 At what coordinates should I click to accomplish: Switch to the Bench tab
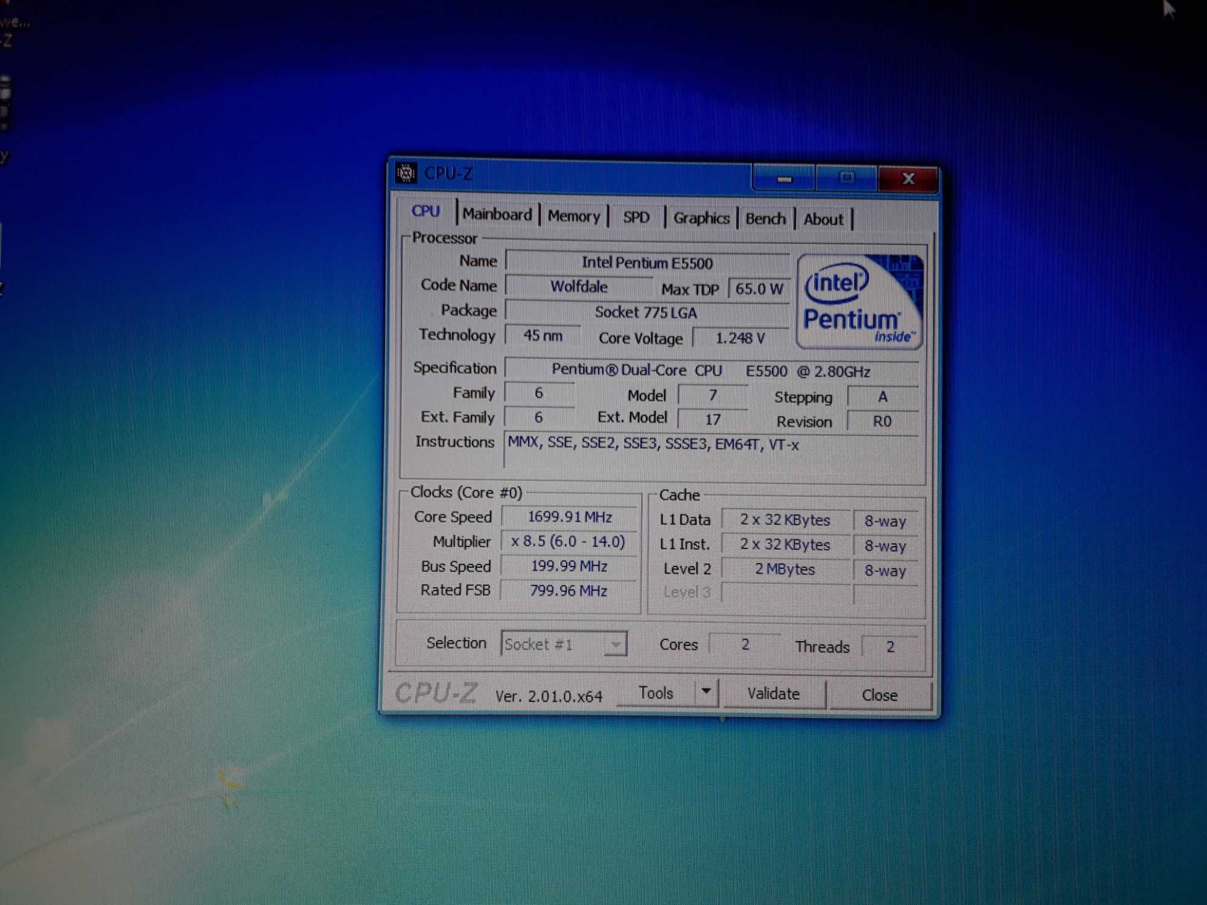click(765, 218)
